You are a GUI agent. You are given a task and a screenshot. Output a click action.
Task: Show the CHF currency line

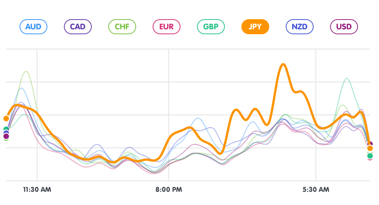click(122, 27)
